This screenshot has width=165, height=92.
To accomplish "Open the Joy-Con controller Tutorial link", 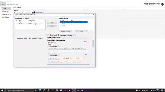I will (86, 54).
